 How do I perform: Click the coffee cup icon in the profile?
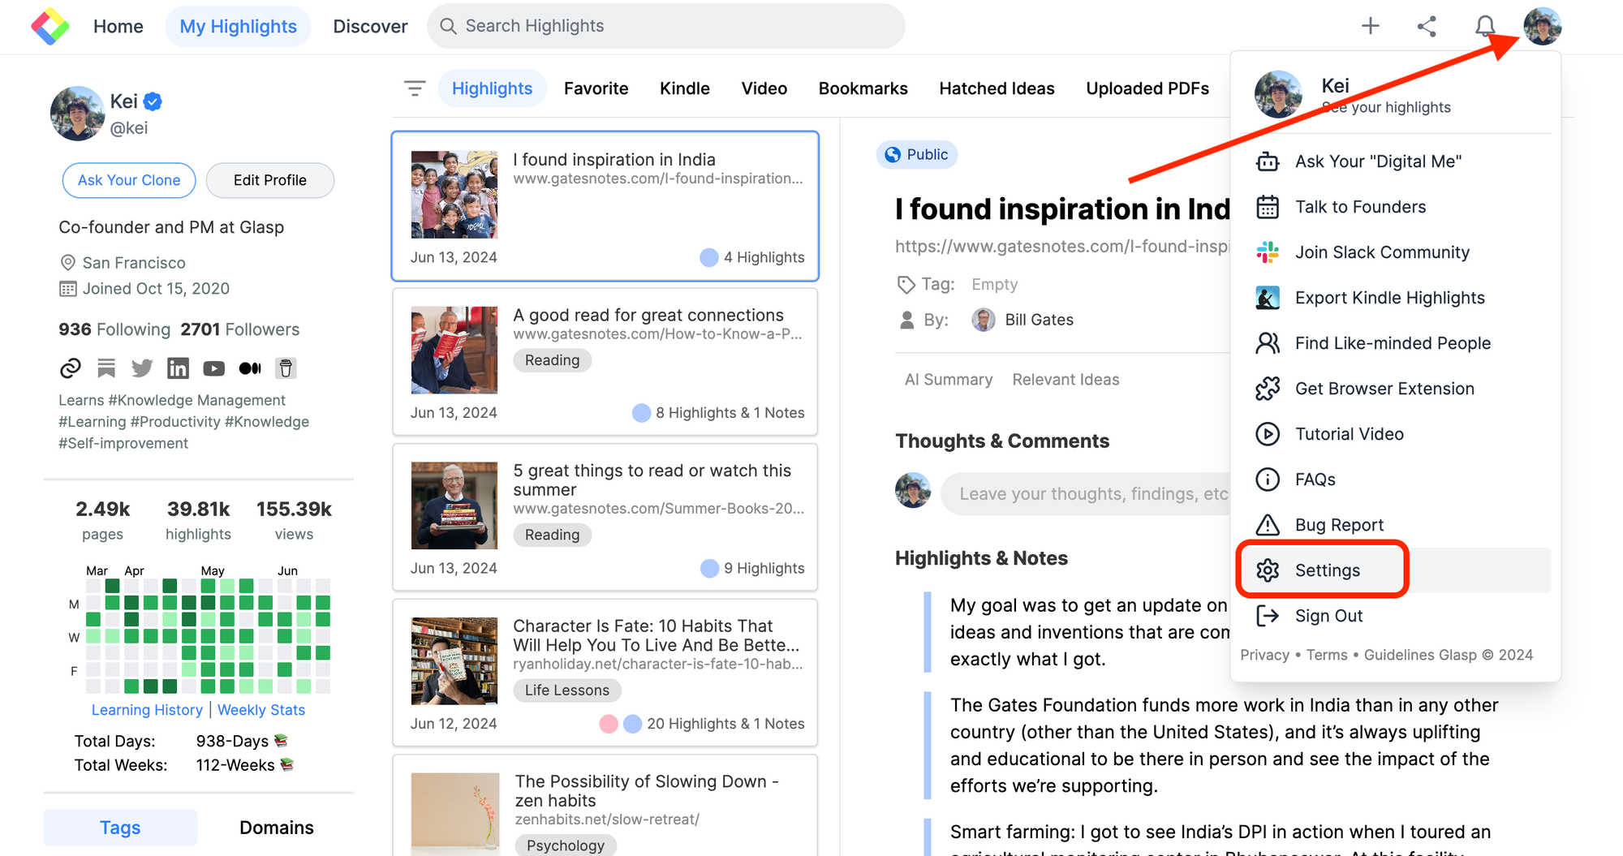tap(286, 368)
